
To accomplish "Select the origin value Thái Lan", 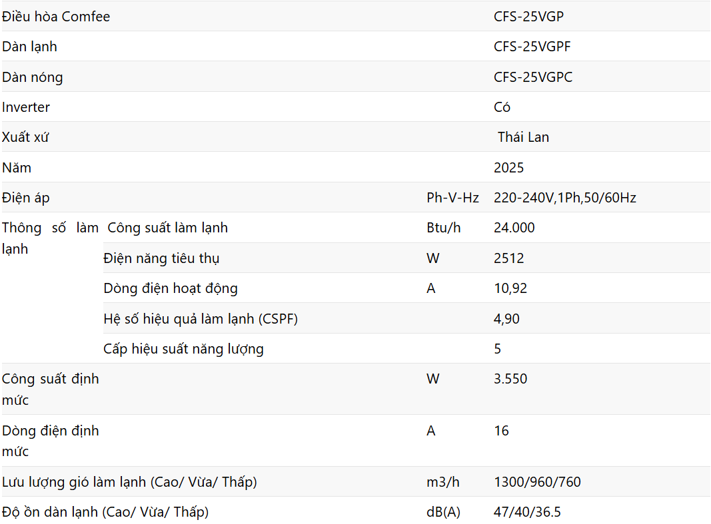I will click(x=523, y=137).
